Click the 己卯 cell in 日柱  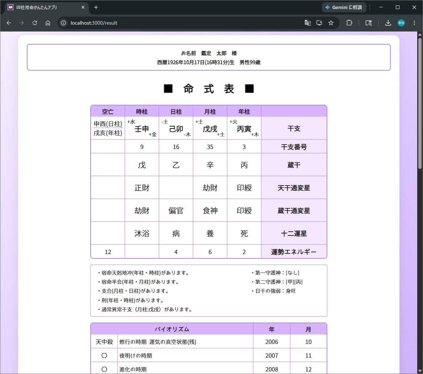click(x=176, y=128)
